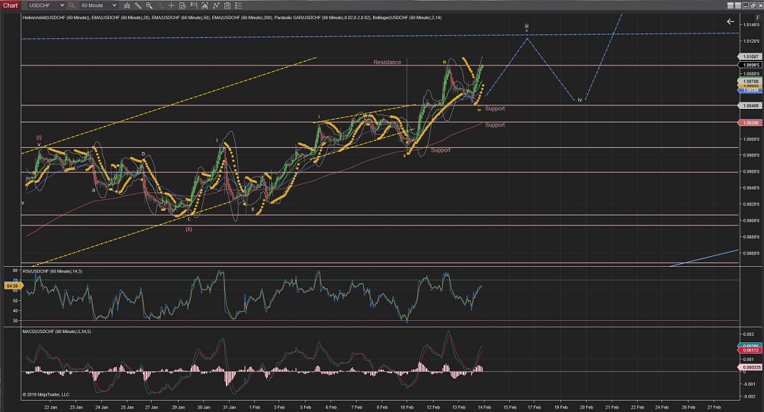The width and height of the screenshot is (764, 412).
Task: Select the lowest Support label near 10 Feb
Action: tap(441, 150)
